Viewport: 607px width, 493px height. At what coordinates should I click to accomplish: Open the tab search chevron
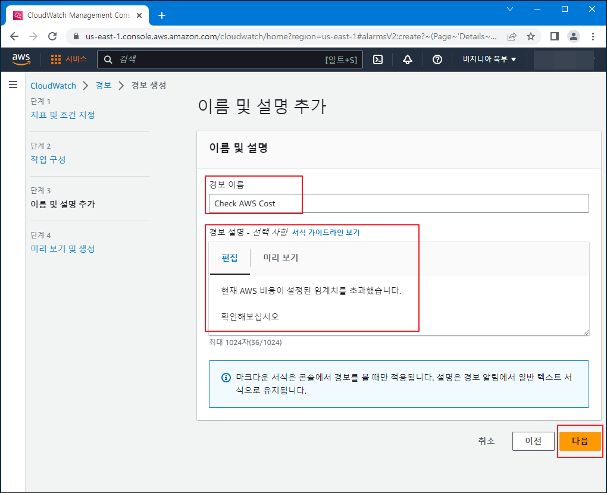[510, 9]
